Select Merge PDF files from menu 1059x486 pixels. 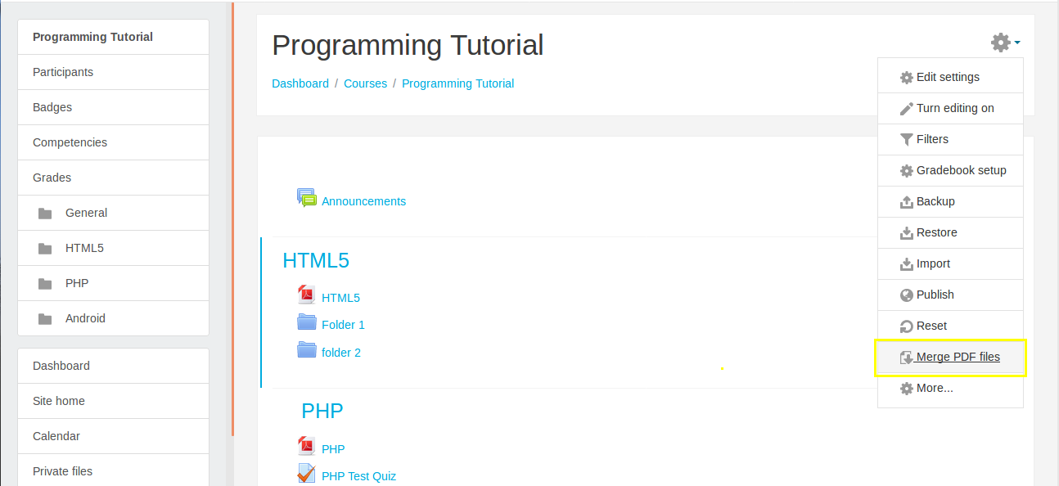[x=950, y=357]
